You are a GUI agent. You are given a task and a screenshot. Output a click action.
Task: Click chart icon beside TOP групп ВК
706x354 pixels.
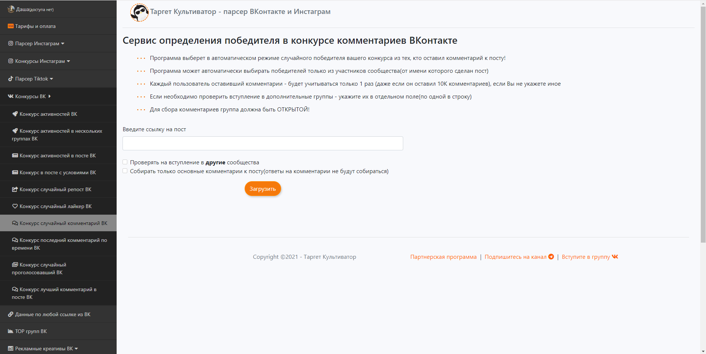tap(11, 331)
